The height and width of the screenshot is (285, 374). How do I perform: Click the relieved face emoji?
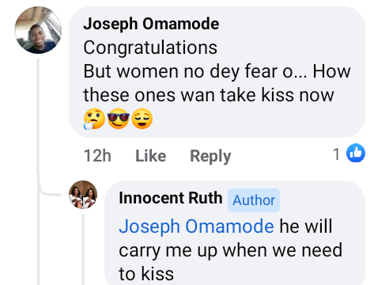[142, 119]
